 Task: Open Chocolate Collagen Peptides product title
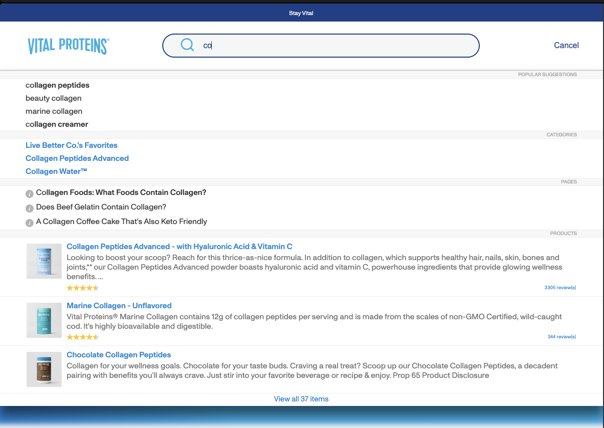[119, 355]
